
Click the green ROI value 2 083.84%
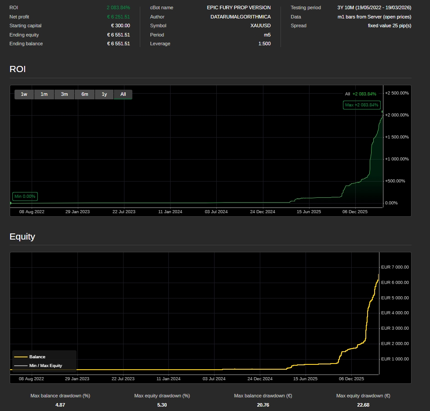pos(118,7)
